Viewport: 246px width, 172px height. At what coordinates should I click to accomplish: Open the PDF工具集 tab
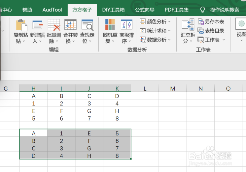177,10
